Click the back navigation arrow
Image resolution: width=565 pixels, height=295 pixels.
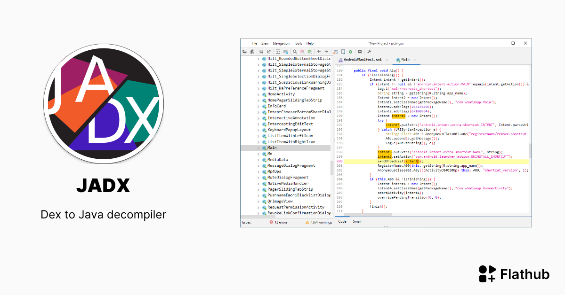(x=319, y=52)
